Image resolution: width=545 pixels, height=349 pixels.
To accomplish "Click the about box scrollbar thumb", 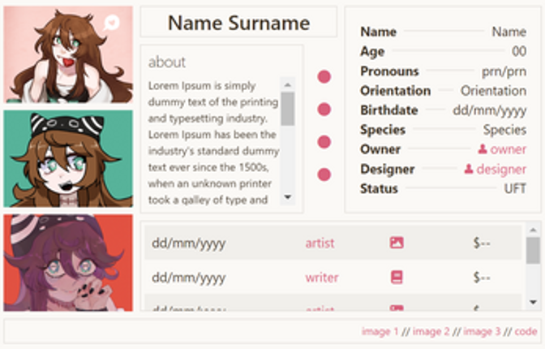I will (287, 109).
